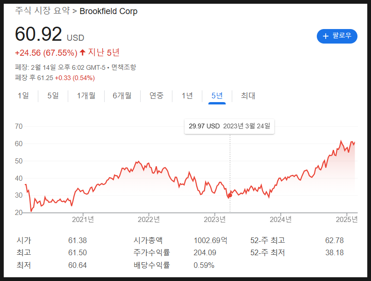Switch chart to 1년 range

click(x=187, y=96)
